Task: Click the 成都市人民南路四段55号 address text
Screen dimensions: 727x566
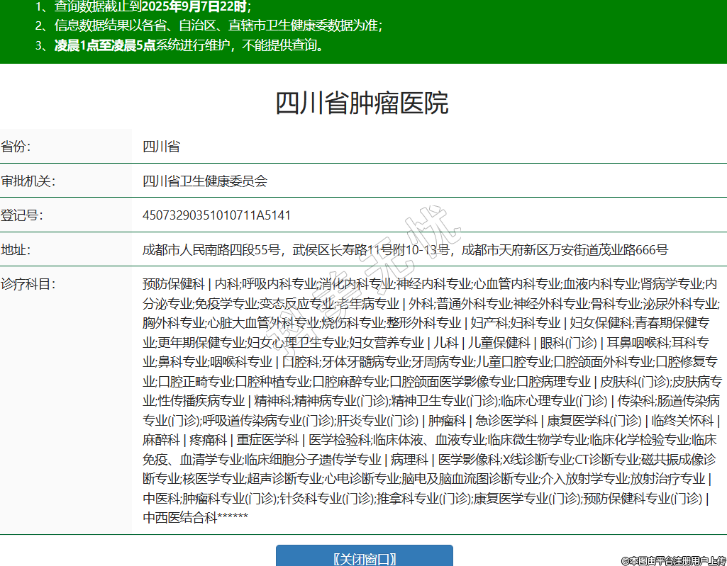Action: [x=213, y=249]
